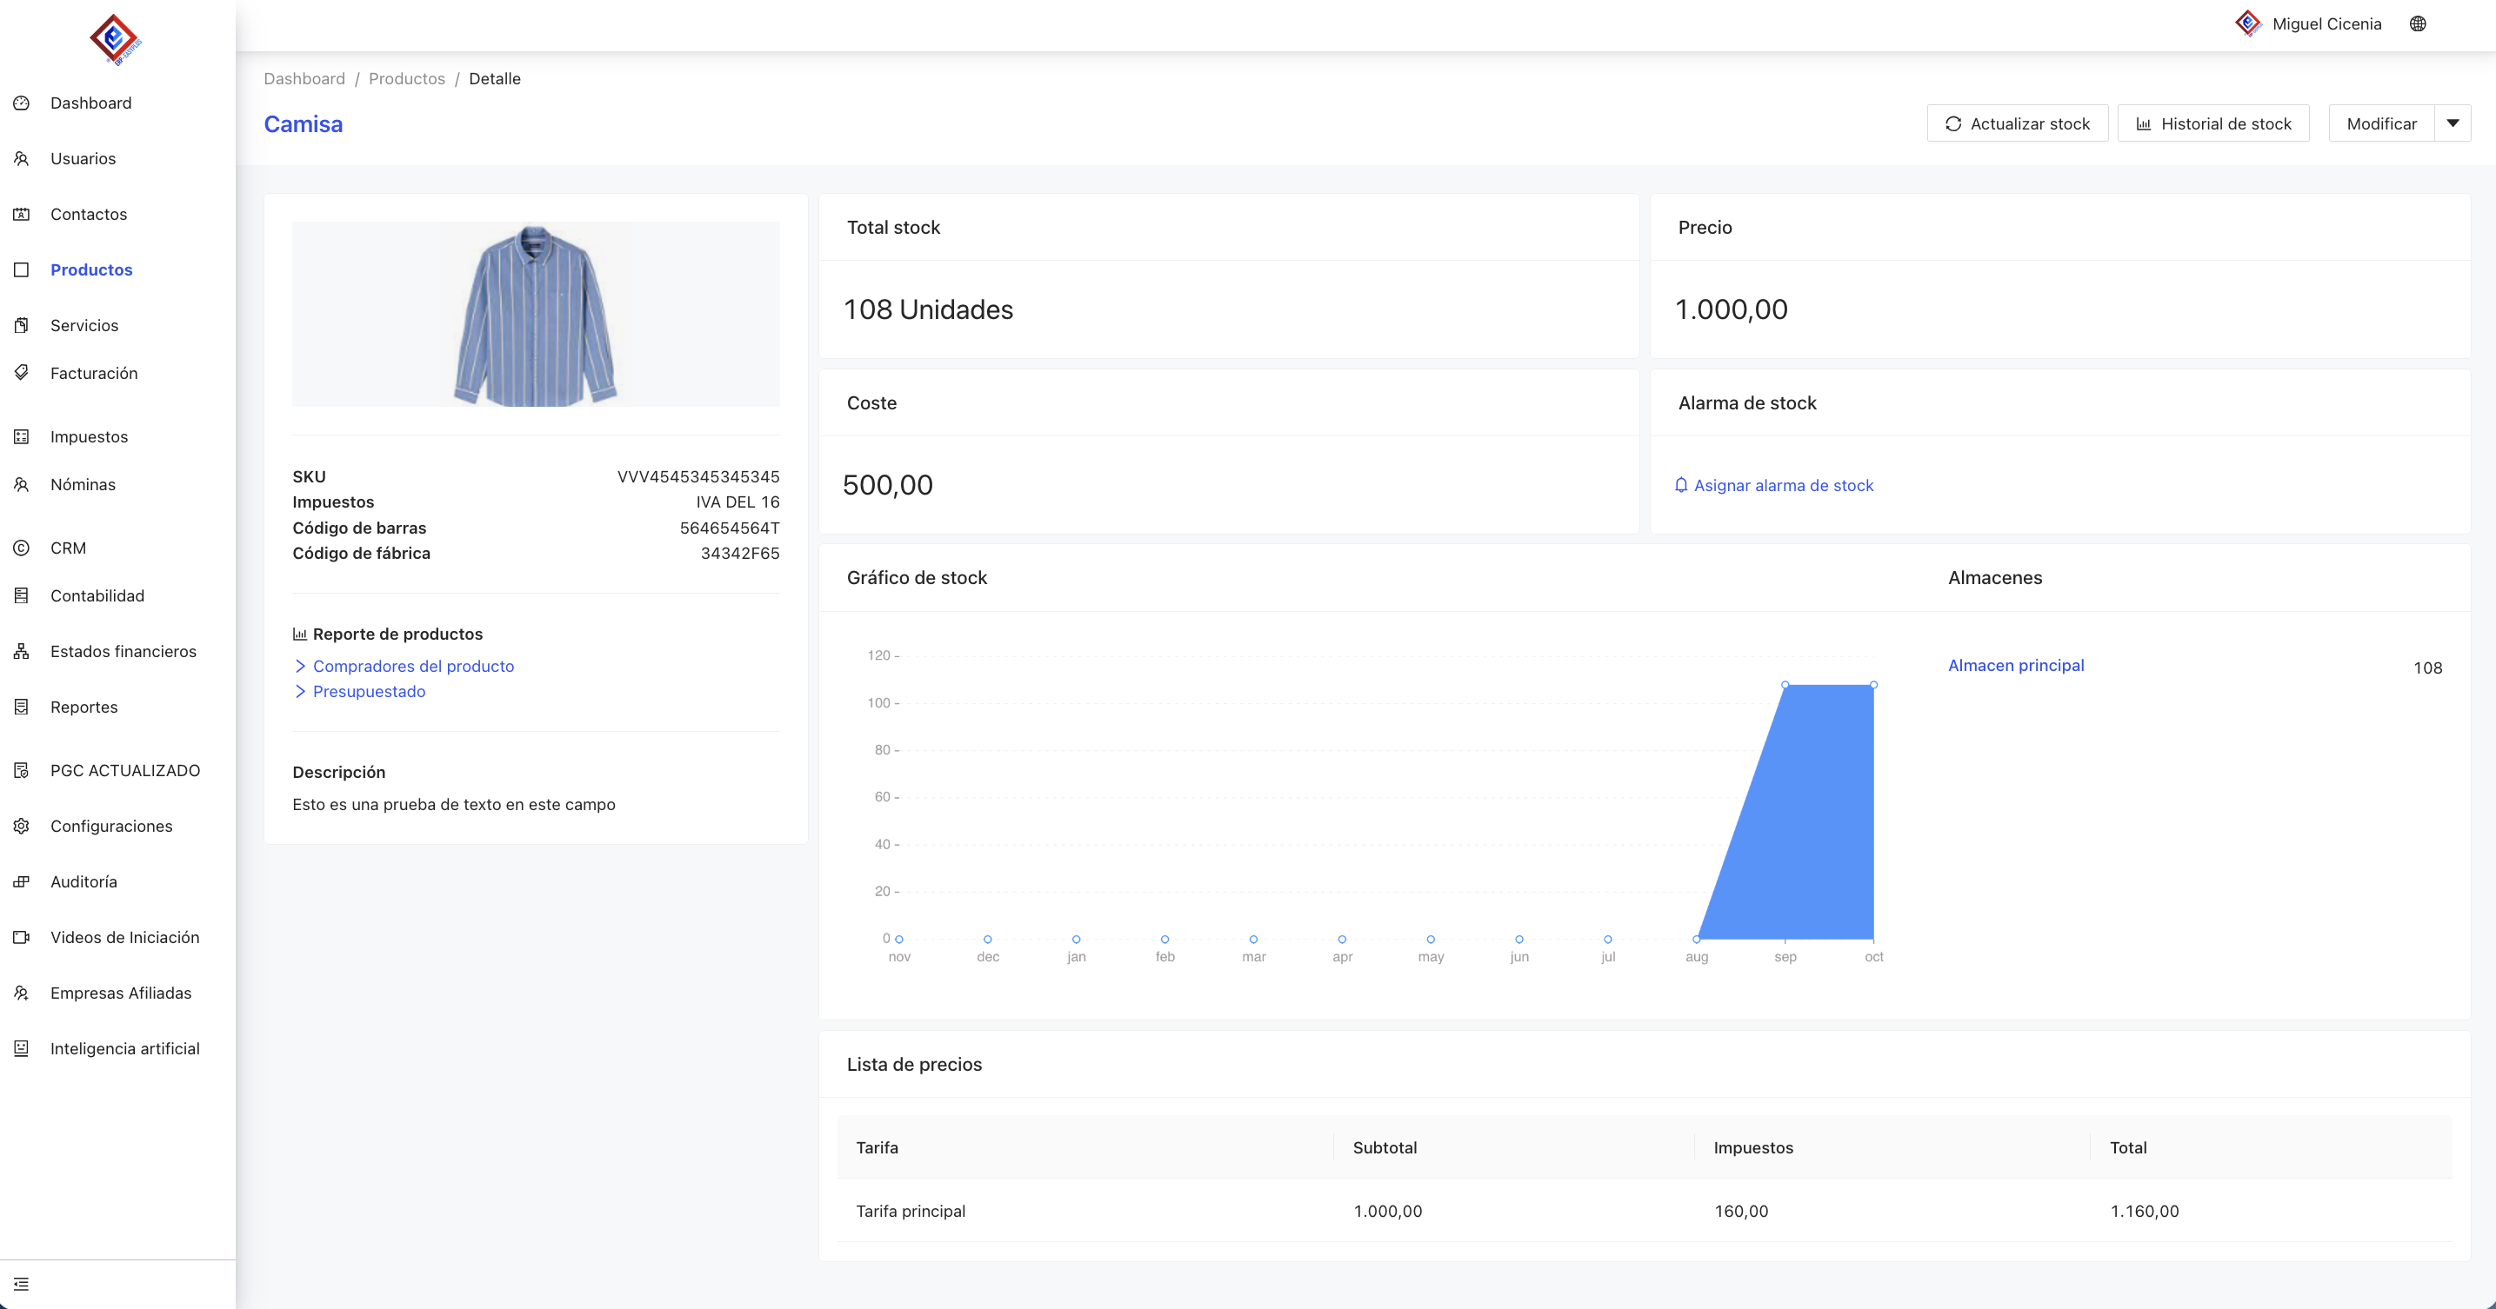Open Almacen principal warehouse link

[x=2015, y=665]
